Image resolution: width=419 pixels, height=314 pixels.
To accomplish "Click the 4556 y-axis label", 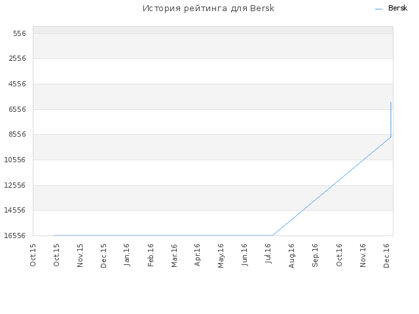I will pos(17,84).
